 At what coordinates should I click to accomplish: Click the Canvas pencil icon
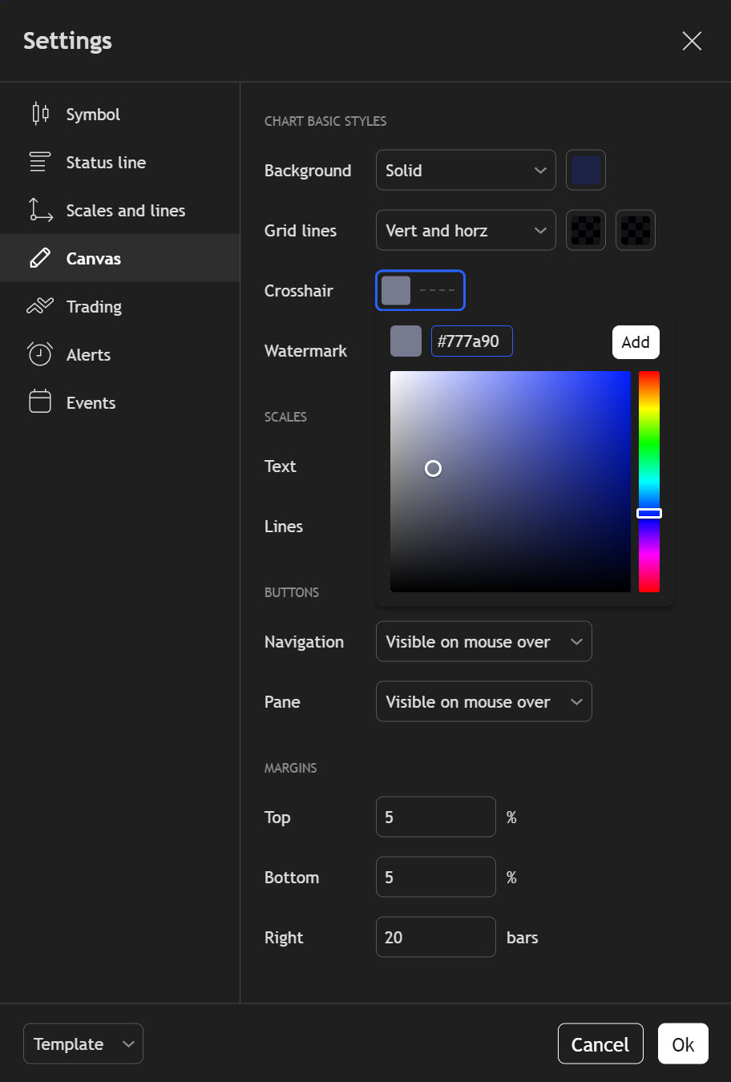(40, 258)
